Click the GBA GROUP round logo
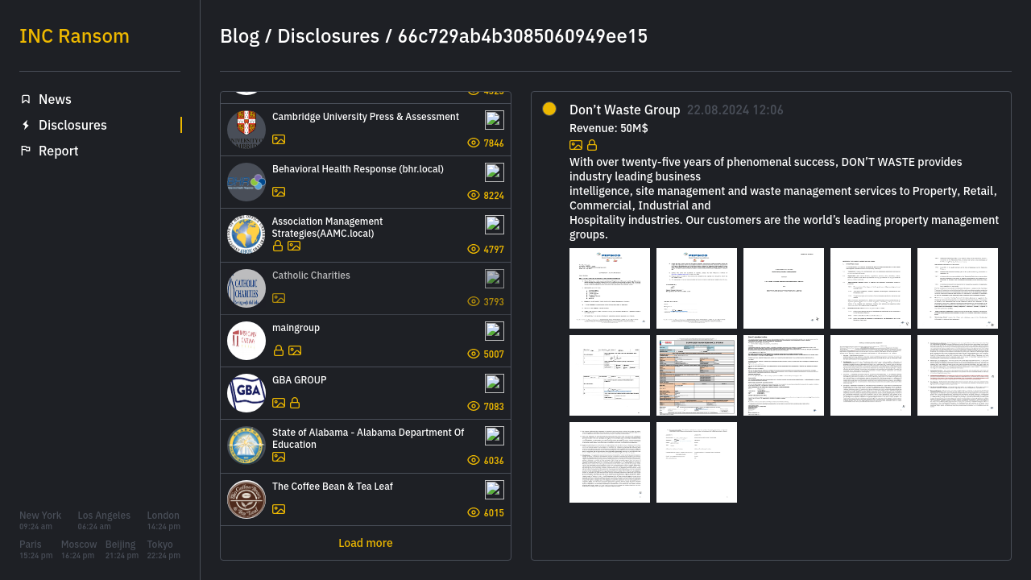Screen dimensions: 1031x580 pyautogui.click(x=246, y=393)
